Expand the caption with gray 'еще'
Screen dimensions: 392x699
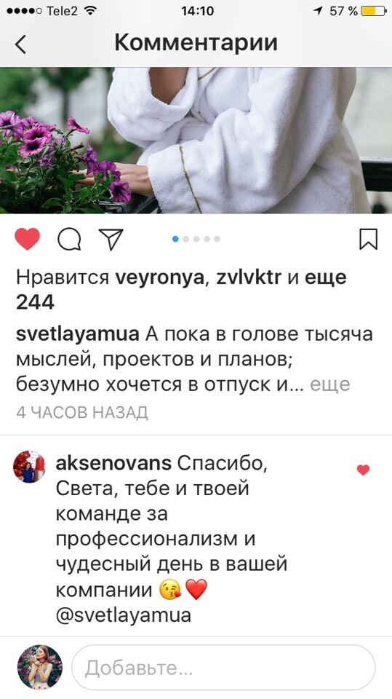point(330,384)
